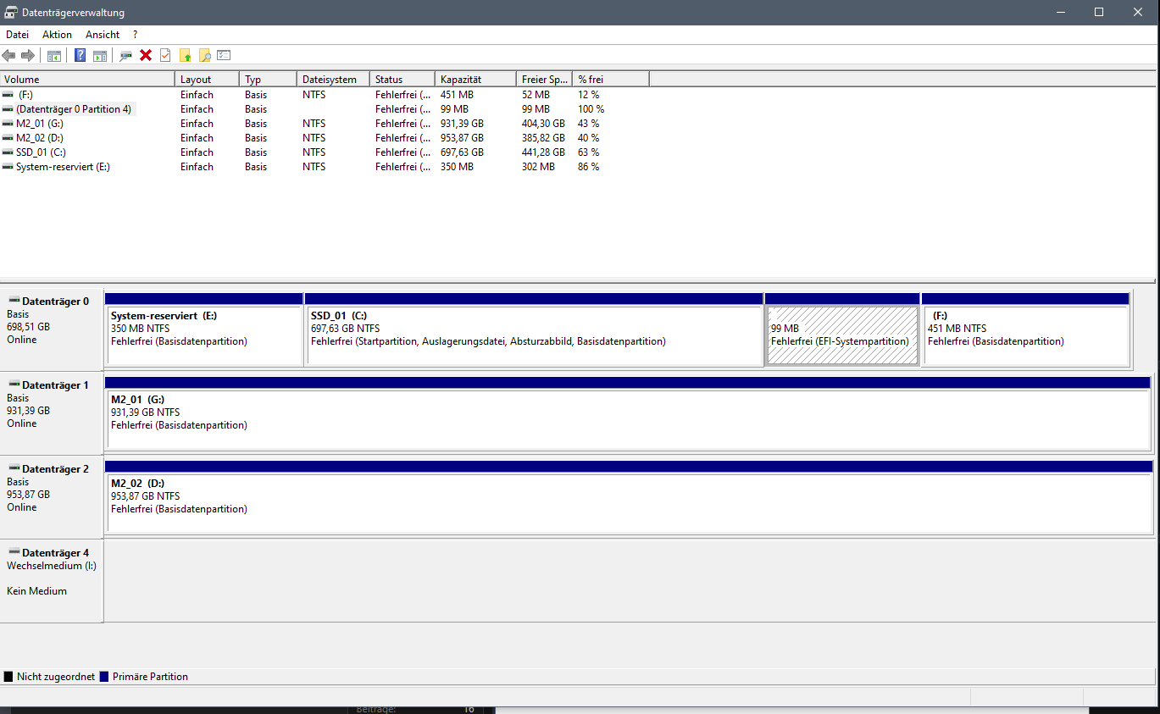Click the Back arrow toolbar icon
1160x714 pixels.
point(8,55)
